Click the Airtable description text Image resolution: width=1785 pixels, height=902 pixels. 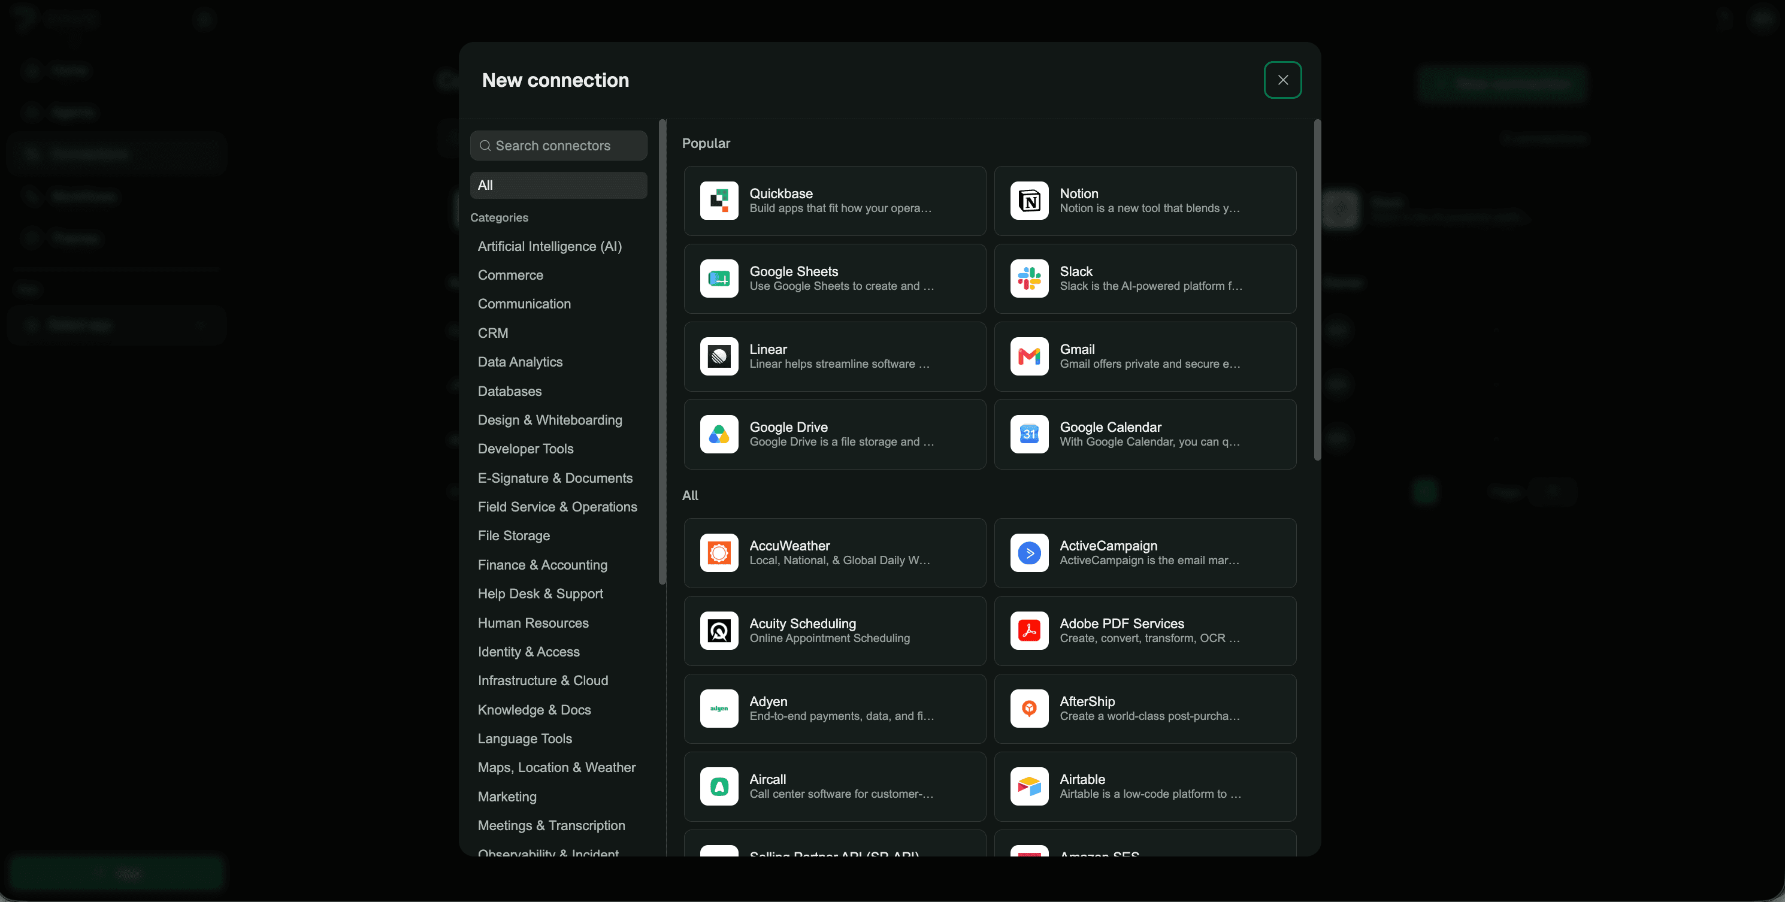tap(1150, 794)
